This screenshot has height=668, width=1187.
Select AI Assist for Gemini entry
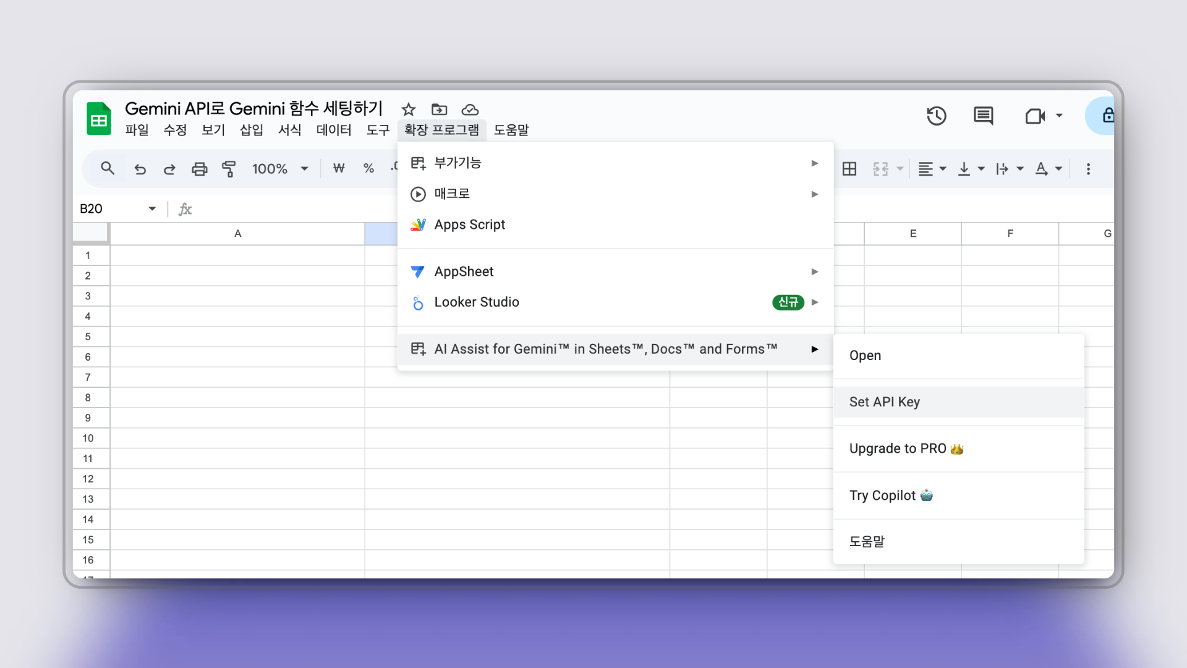(616, 349)
